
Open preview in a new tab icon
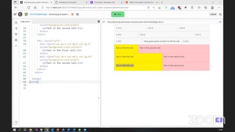pos(220,22)
